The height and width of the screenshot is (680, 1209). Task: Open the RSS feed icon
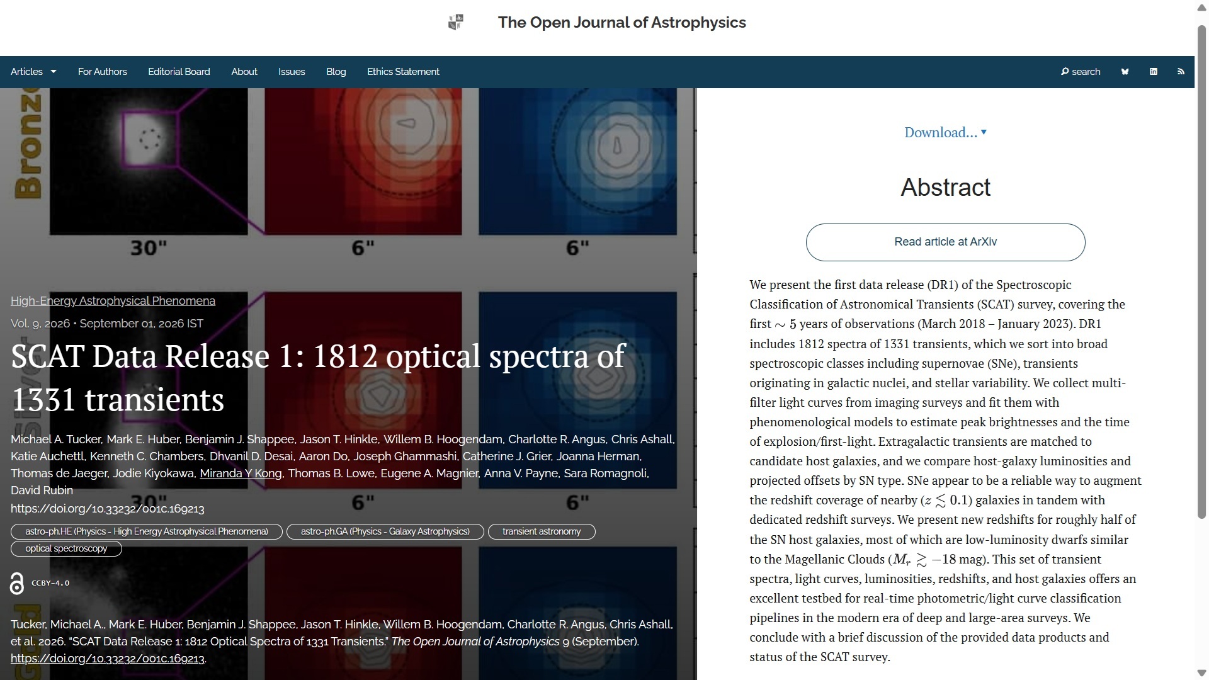click(x=1181, y=72)
